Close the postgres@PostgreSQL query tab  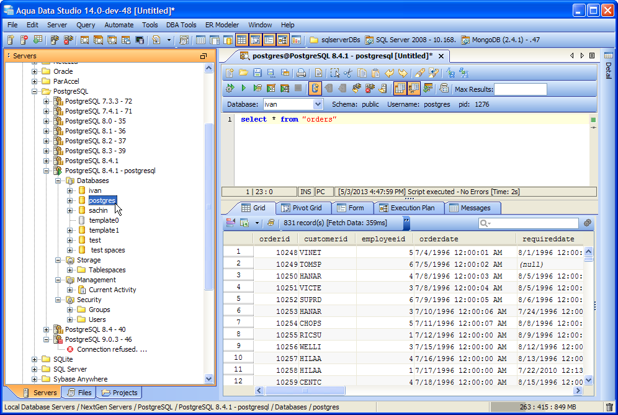point(441,56)
